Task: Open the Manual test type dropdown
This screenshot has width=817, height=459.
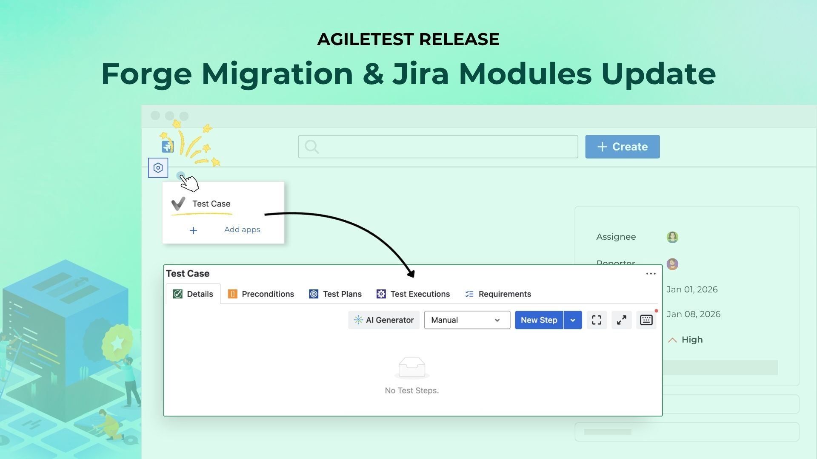Action: point(467,320)
